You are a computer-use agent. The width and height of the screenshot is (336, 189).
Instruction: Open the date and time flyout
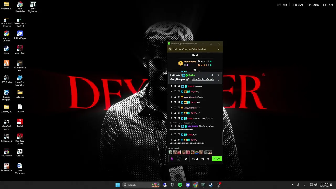(325, 185)
